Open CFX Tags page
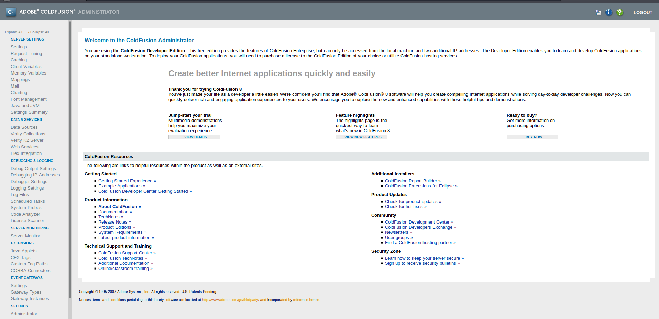659x319 pixels. click(x=20, y=258)
